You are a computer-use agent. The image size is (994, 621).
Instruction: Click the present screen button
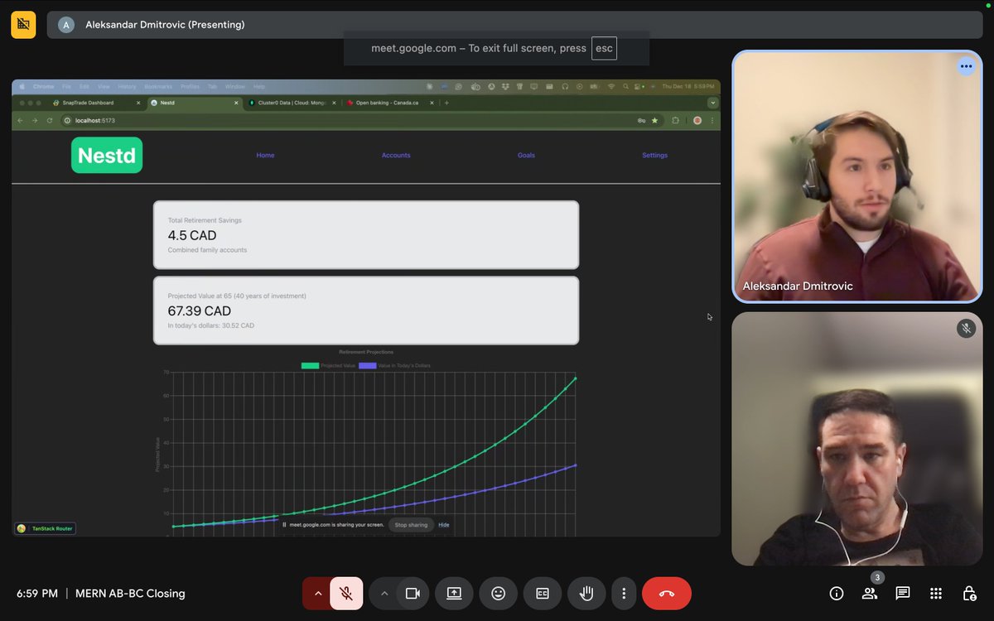[x=454, y=593]
